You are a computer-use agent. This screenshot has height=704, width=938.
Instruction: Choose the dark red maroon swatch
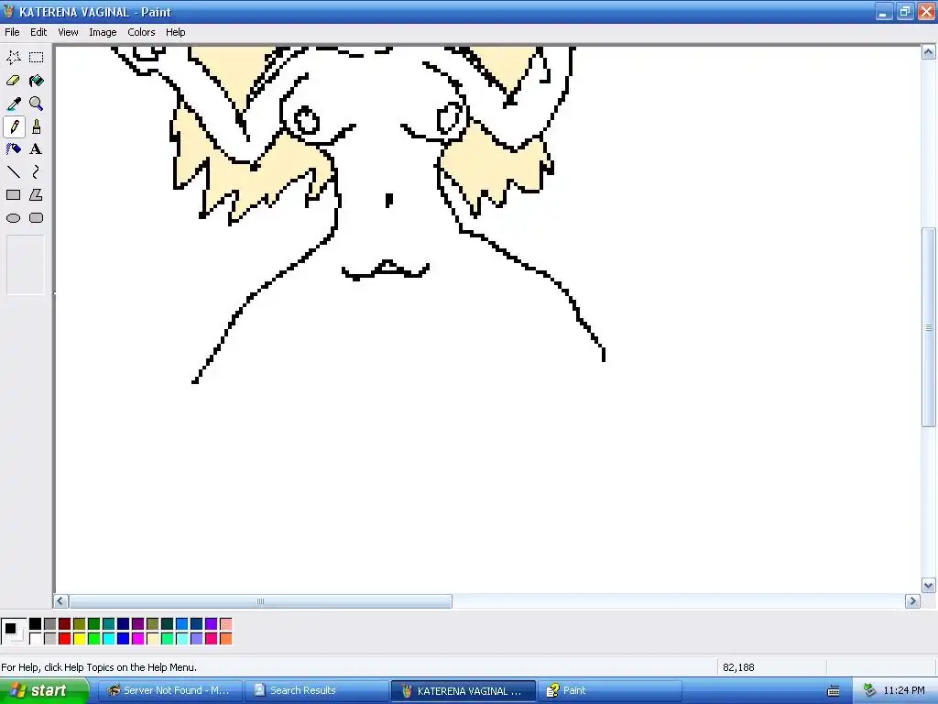tap(65, 623)
